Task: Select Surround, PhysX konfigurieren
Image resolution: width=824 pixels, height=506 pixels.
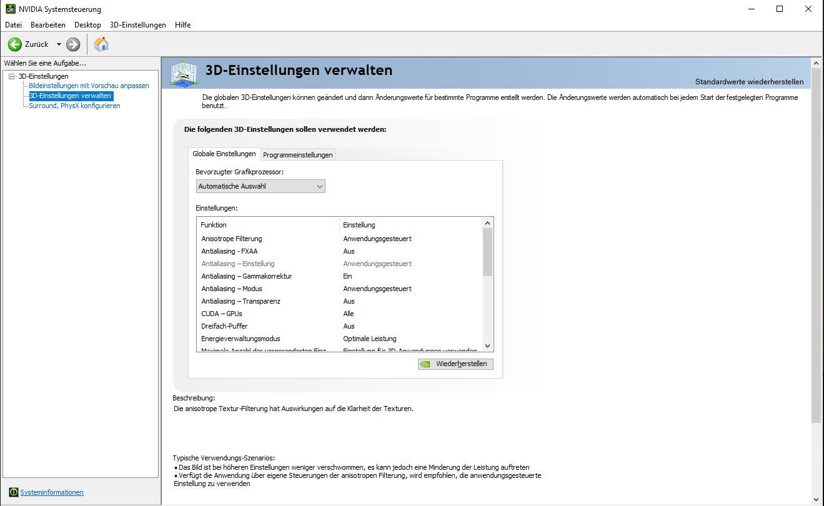Action: tap(74, 106)
